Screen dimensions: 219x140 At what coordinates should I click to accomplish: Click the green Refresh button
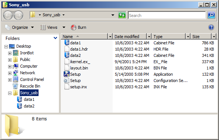(122, 15)
